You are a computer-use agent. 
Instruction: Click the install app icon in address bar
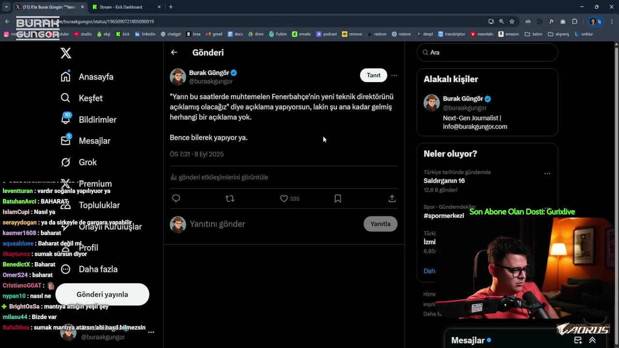click(491, 21)
